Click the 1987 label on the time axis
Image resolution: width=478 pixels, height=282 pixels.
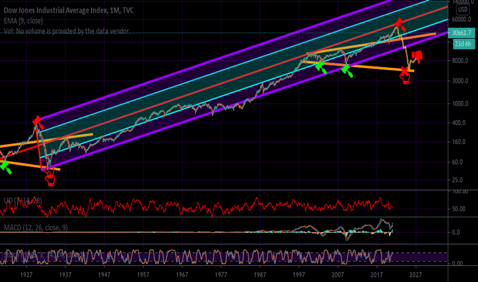pyautogui.click(x=260, y=275)
